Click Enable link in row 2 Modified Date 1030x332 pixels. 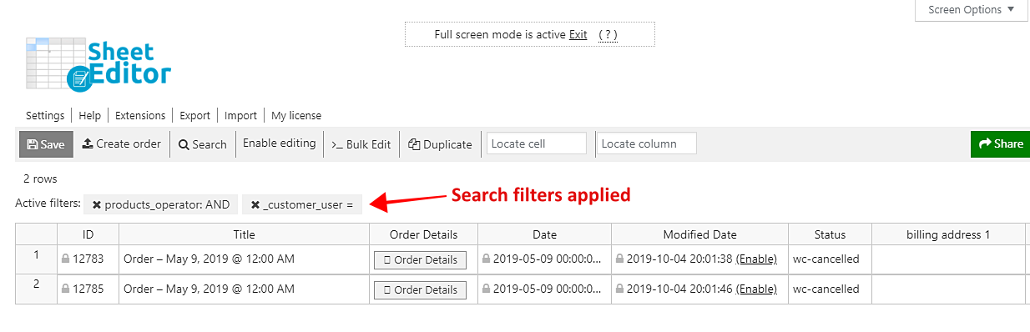756,289
